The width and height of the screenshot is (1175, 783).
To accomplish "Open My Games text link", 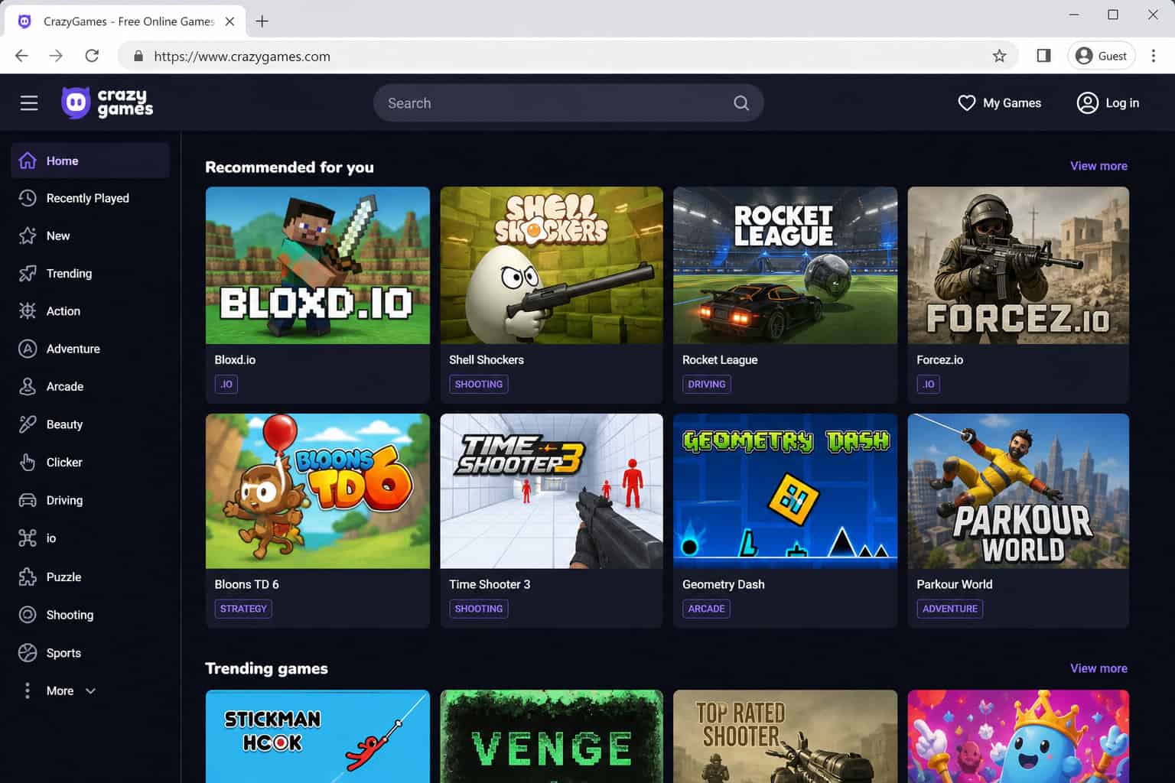I will click(1011, 102).
